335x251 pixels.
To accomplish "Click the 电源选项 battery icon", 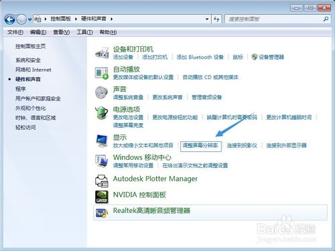I will coord(102,112).
